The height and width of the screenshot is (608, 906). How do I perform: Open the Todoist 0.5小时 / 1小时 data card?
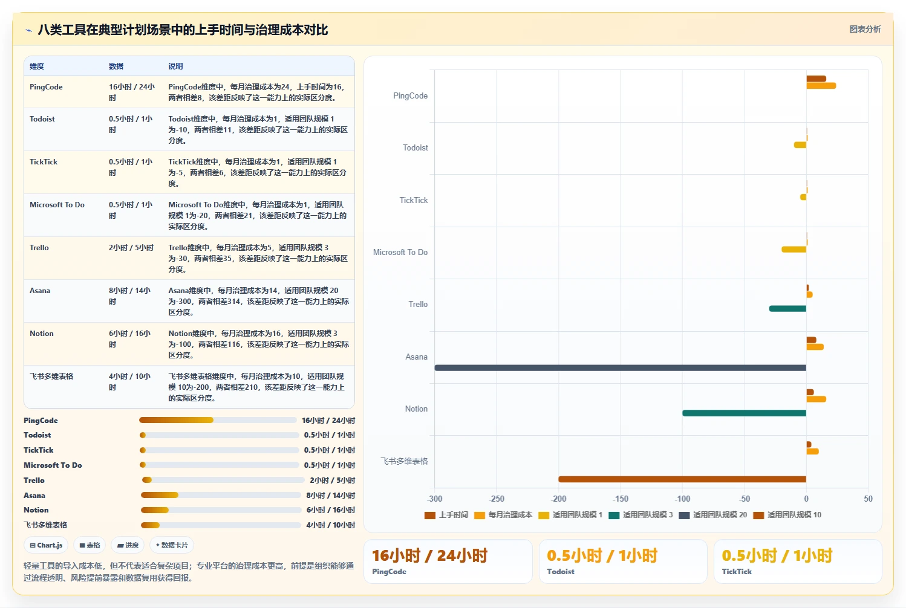[623, 561]
